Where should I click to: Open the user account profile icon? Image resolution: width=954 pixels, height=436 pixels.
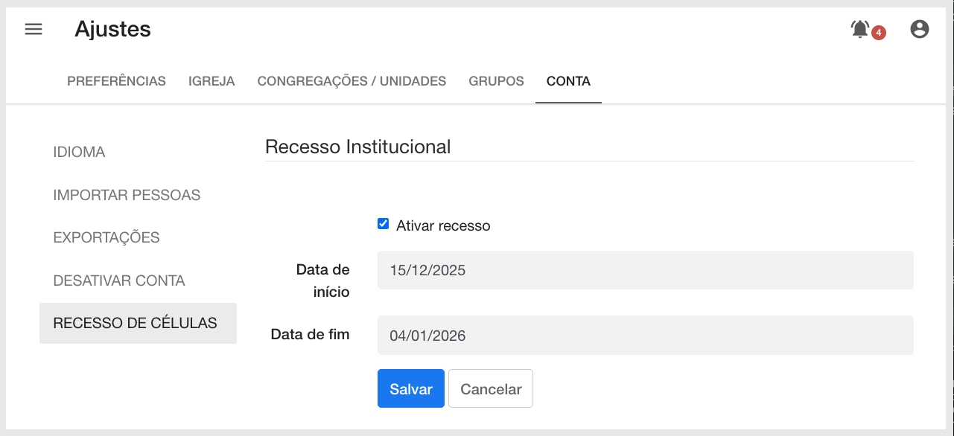pyautogui.click(x=920, y=29)
